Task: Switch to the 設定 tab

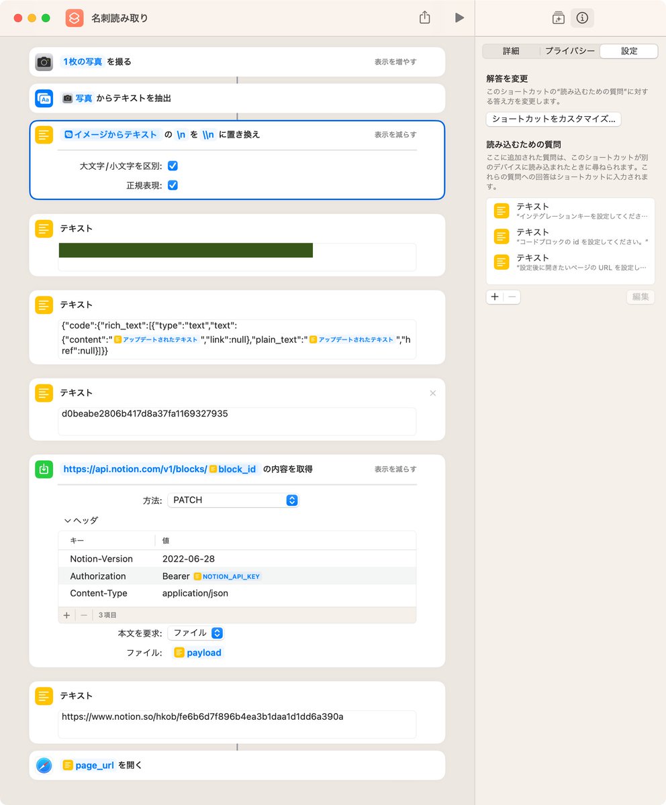Action: pos(629,51)
